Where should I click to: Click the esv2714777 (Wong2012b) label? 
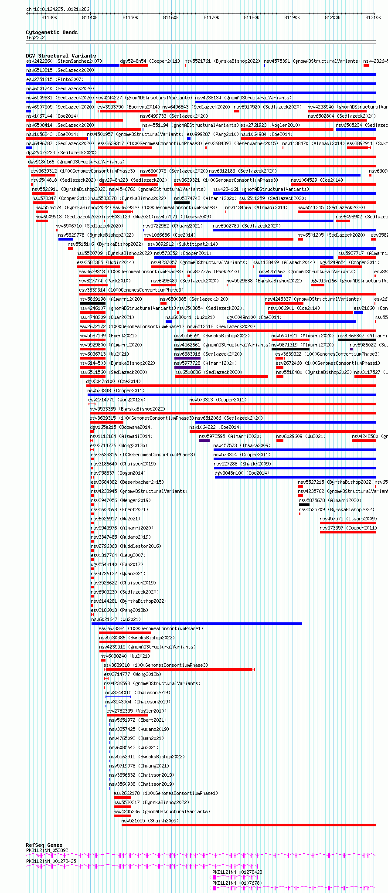(133, 674)
